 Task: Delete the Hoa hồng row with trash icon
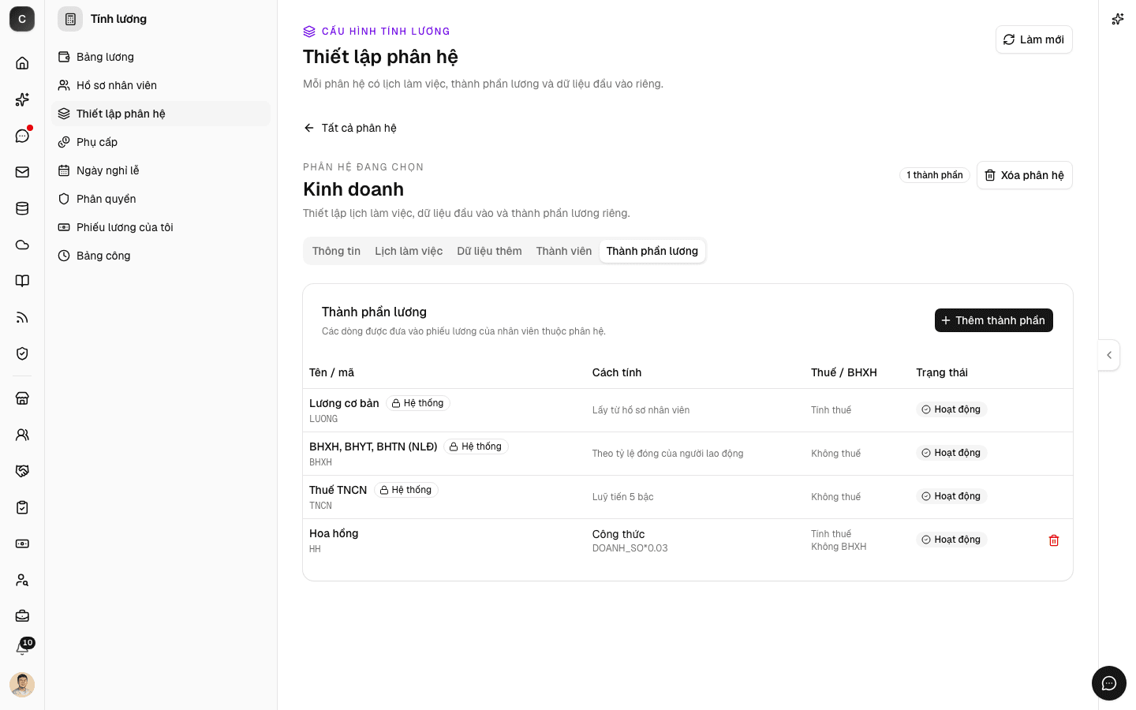coord(1054,540)
